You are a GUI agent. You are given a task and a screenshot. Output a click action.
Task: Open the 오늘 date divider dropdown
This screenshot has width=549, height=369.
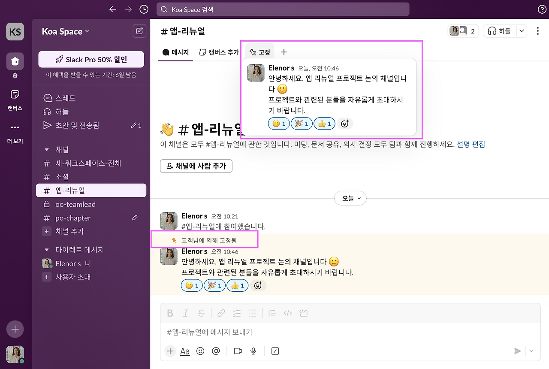pyautogui.click(x=350, y=198)
